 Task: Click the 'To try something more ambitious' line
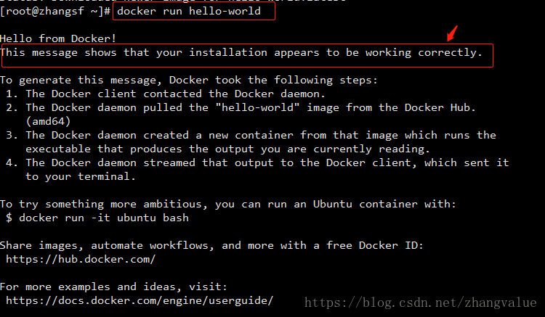pos(228,205)
